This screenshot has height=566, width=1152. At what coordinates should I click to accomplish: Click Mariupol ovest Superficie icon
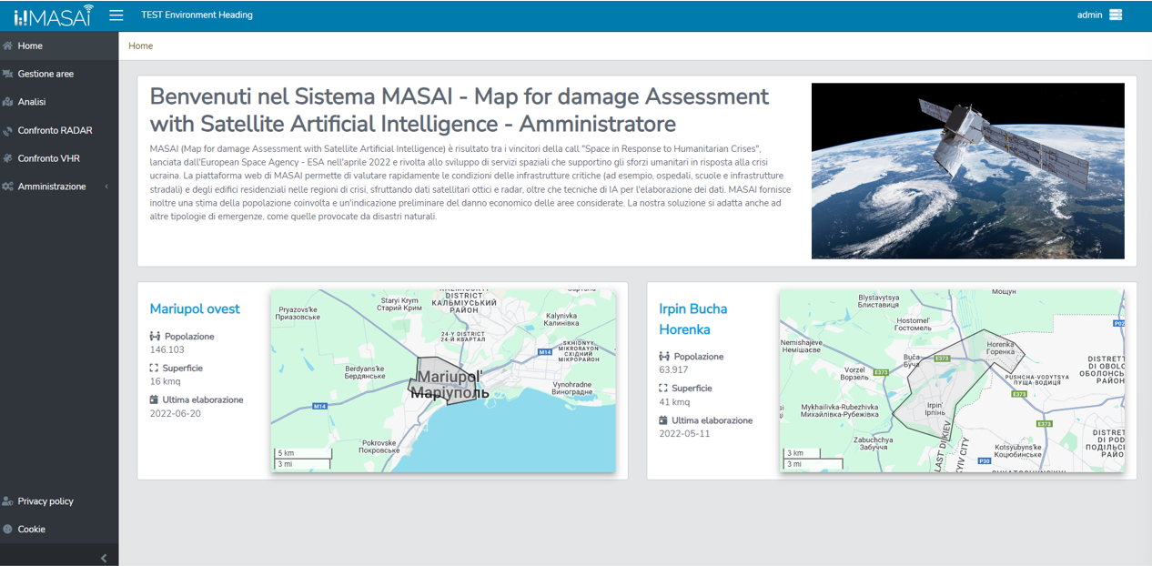[155, 369]
